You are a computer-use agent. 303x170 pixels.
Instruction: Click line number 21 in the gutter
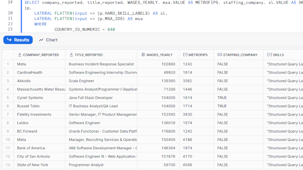tap(10, 19)
